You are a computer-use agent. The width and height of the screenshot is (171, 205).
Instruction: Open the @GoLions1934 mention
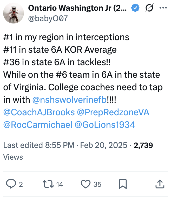[105, 125]
